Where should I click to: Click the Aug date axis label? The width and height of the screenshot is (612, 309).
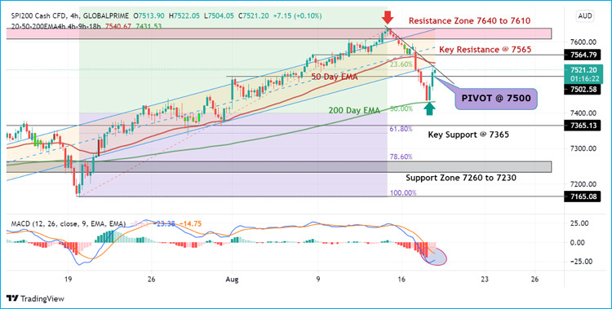(232, 280)
